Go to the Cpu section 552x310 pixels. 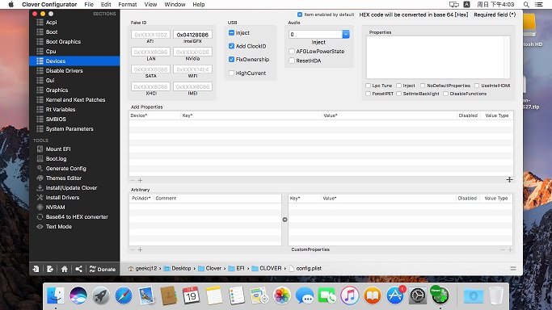51,52
